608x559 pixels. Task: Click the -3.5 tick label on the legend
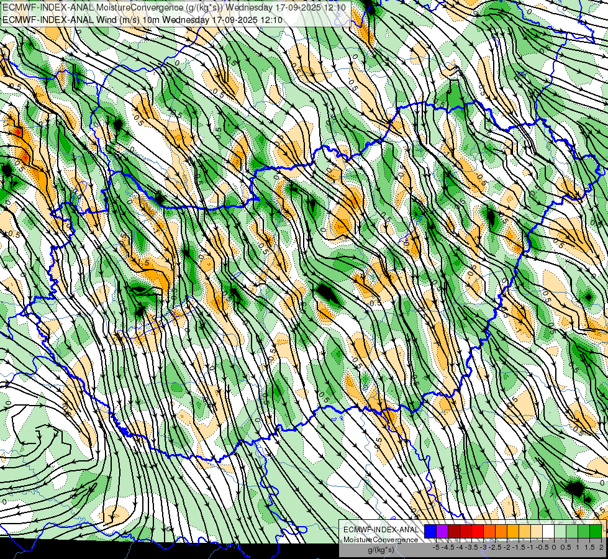pos(471,547)
